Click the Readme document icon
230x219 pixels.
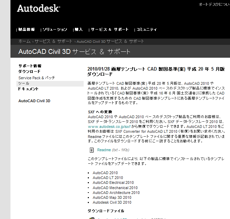[92, 150]
